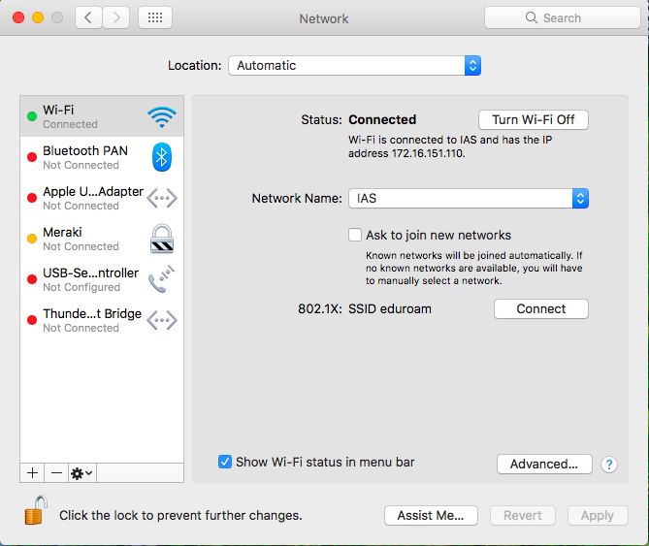Viewport: 649px width, 546px height.
Task: Click the Meraki VPN padlock icon
Action: coord(161,239)
